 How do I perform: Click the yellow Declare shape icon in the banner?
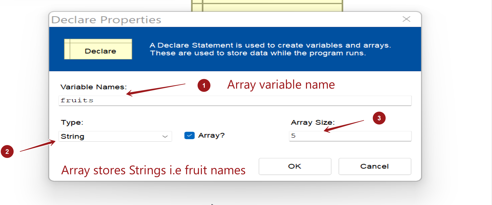point(98,49)
